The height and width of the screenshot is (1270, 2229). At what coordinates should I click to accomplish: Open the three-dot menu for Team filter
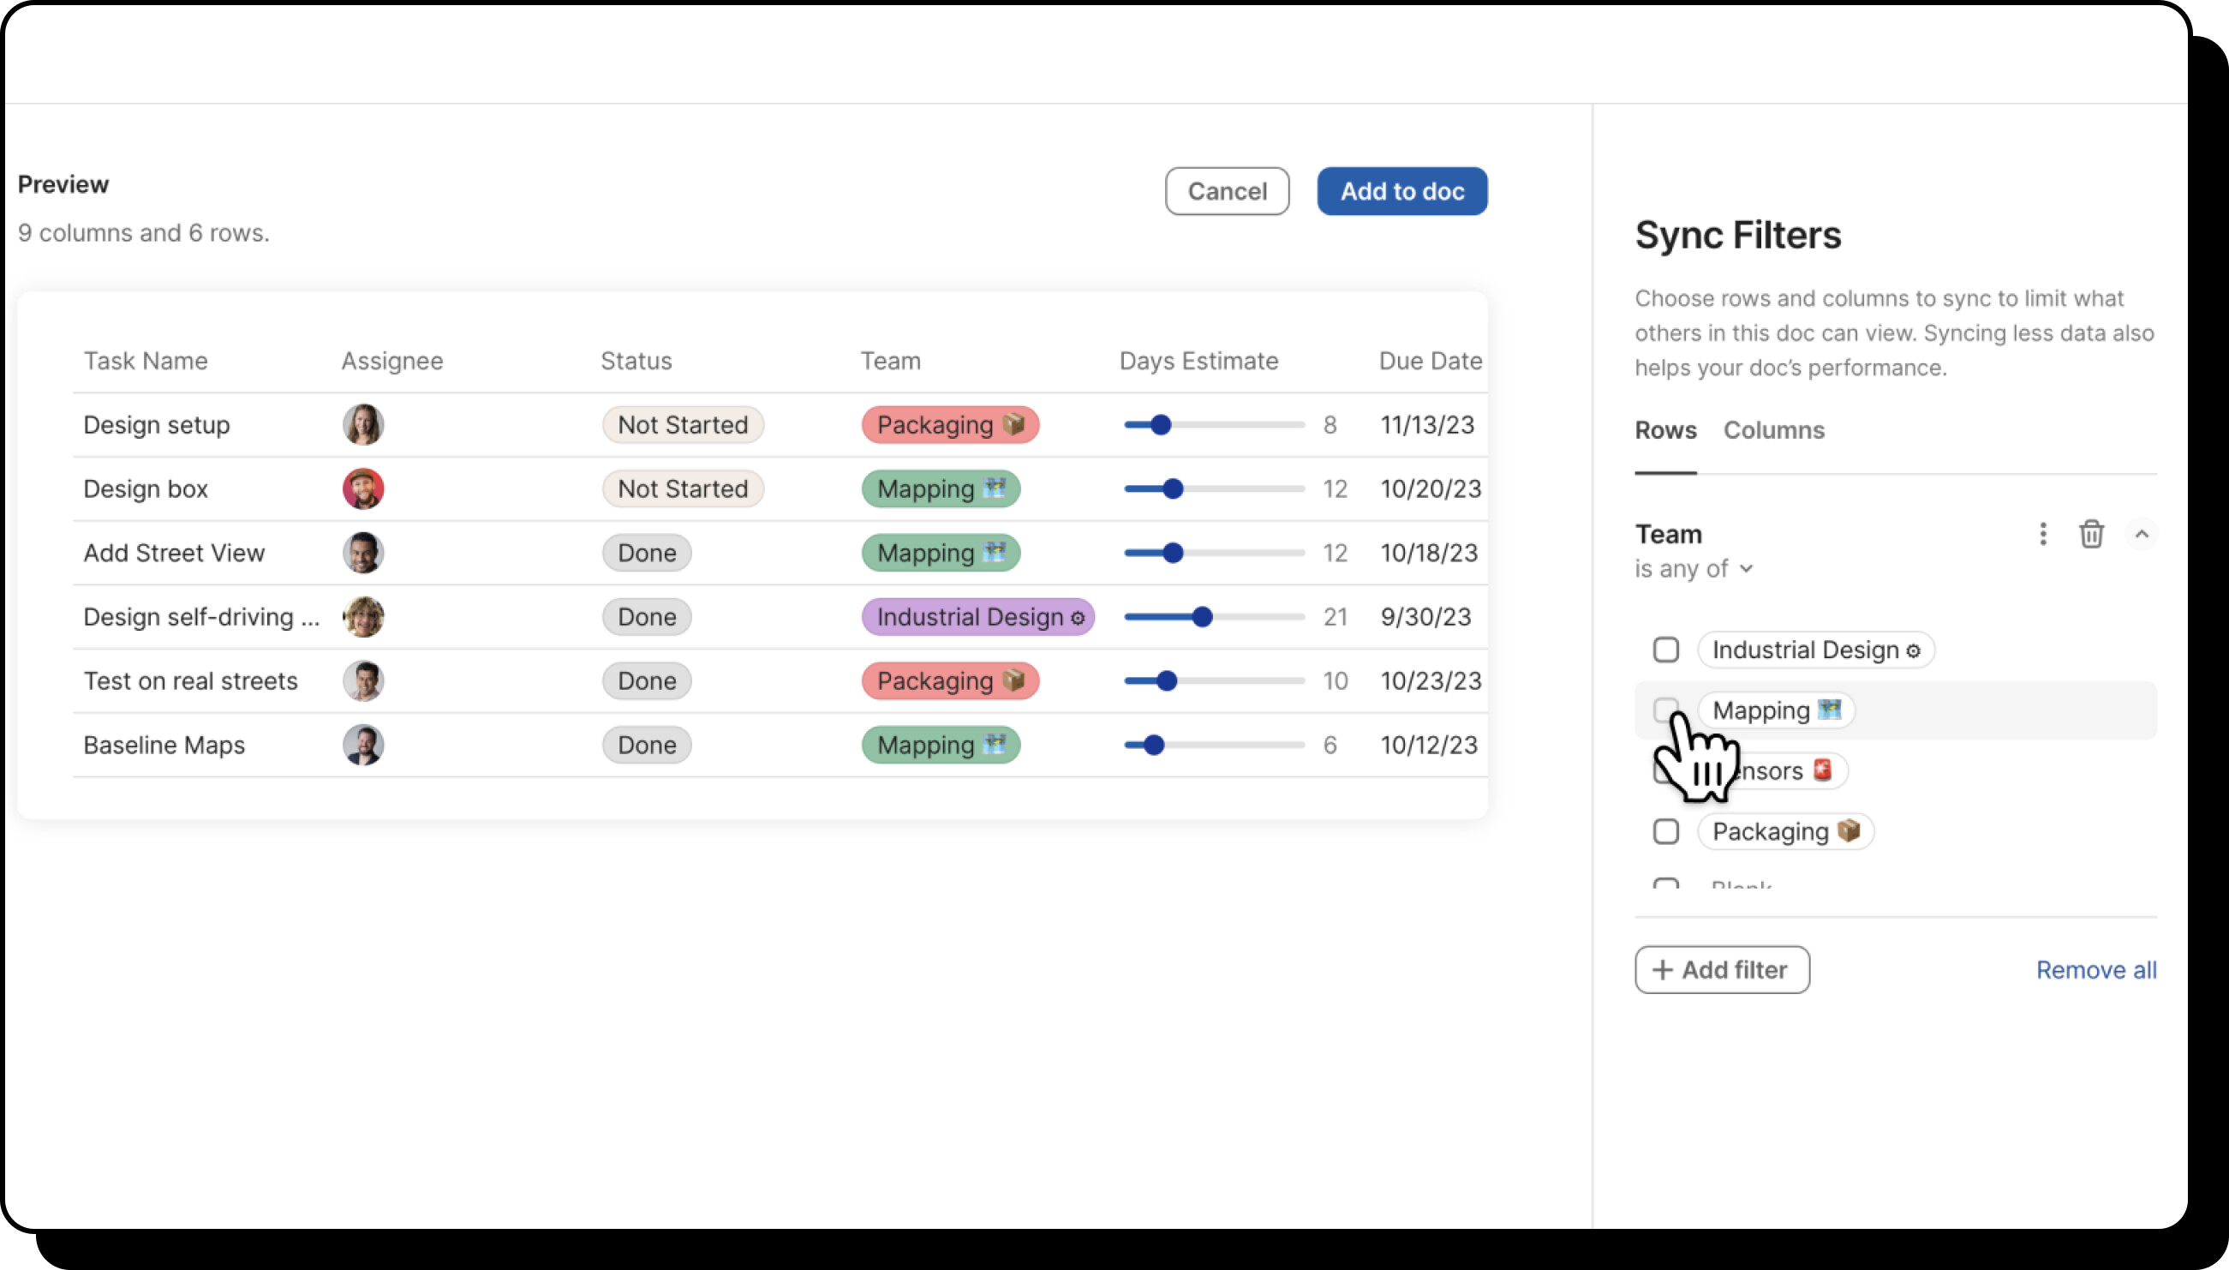tap(2042, 534)
